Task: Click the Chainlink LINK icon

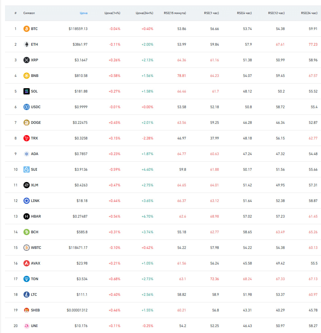Action: pos(26,201)
